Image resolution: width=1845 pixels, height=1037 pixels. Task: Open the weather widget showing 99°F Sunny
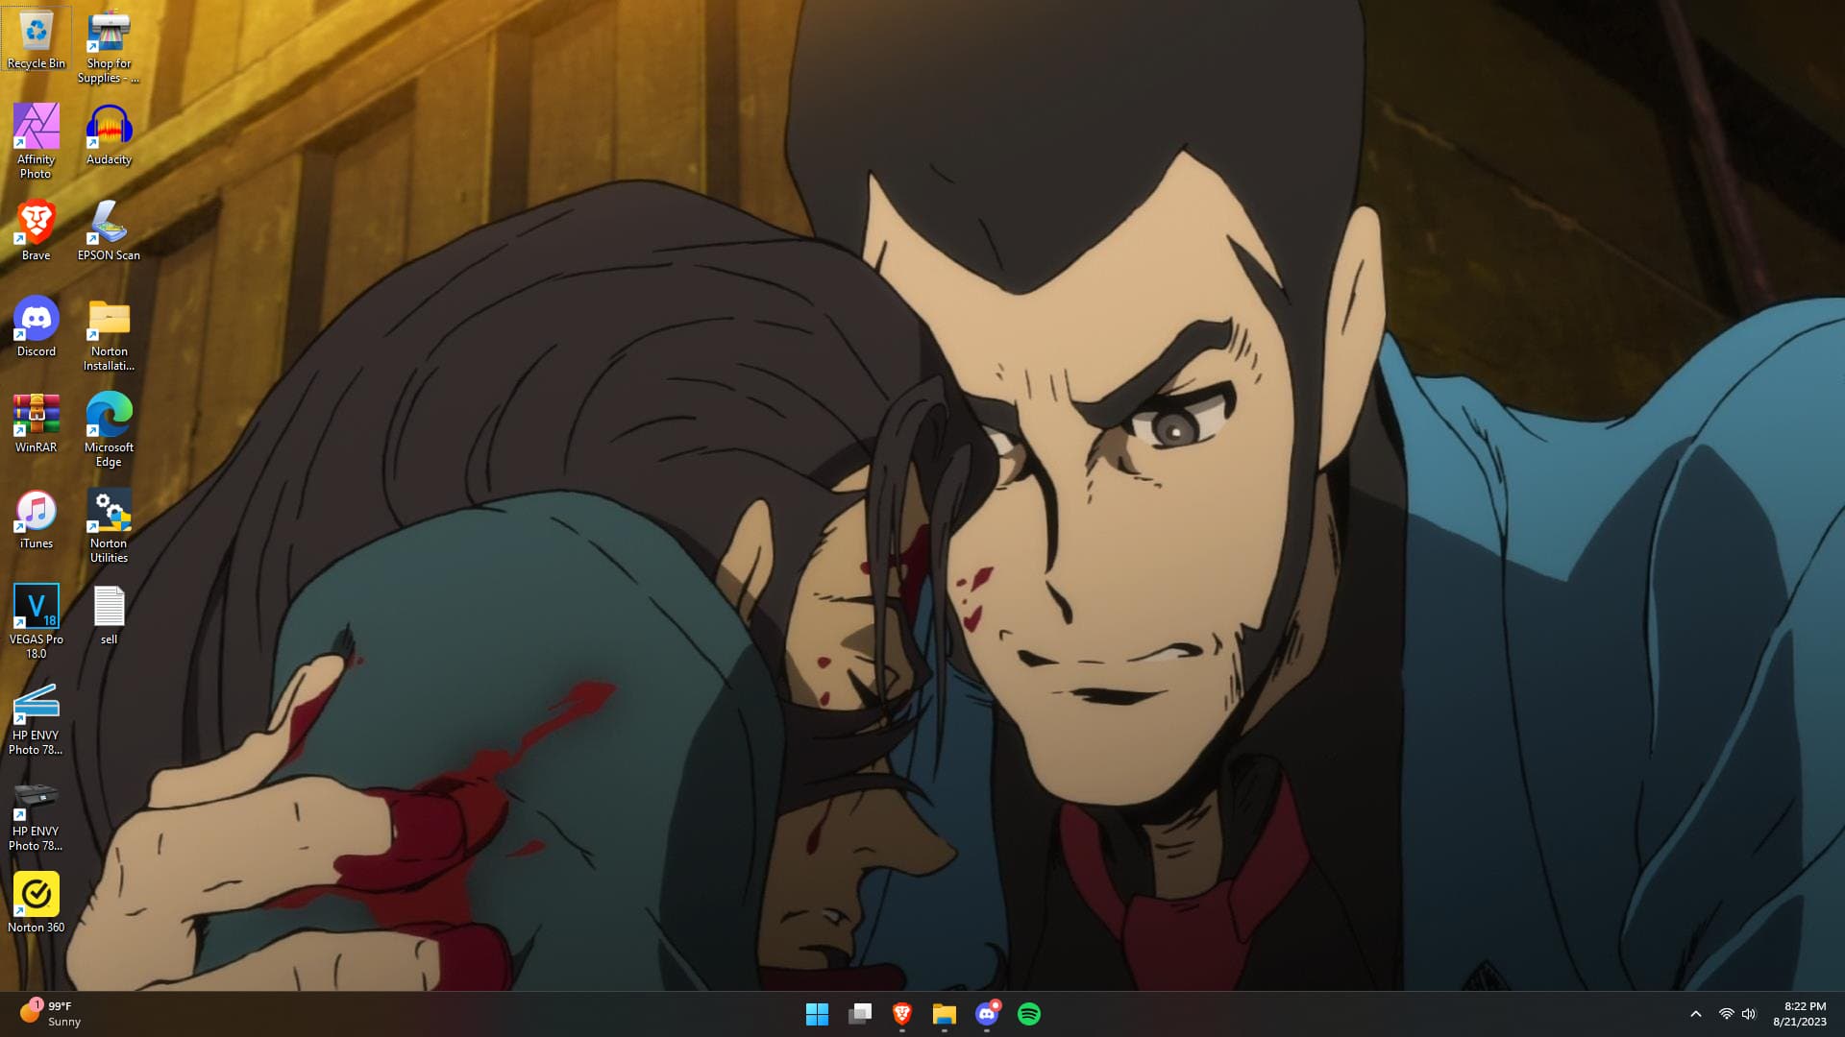coord(52,1014)
